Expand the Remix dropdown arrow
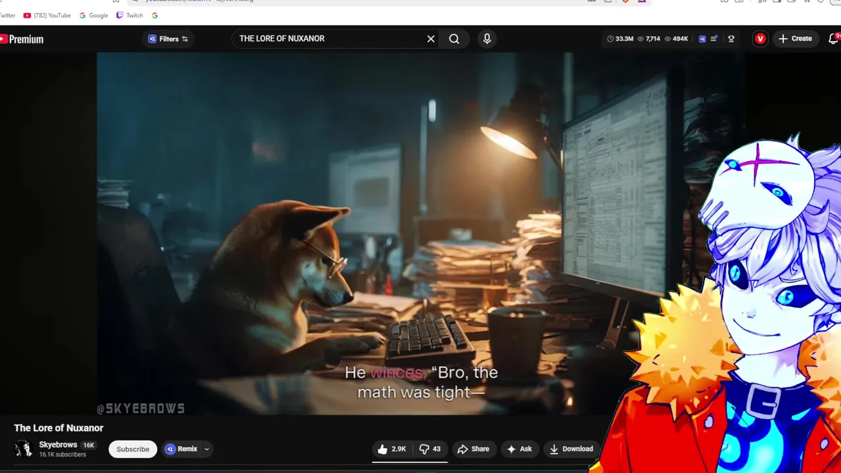The width and height of the screenshot is (841, 473). [x=206, y=449]
